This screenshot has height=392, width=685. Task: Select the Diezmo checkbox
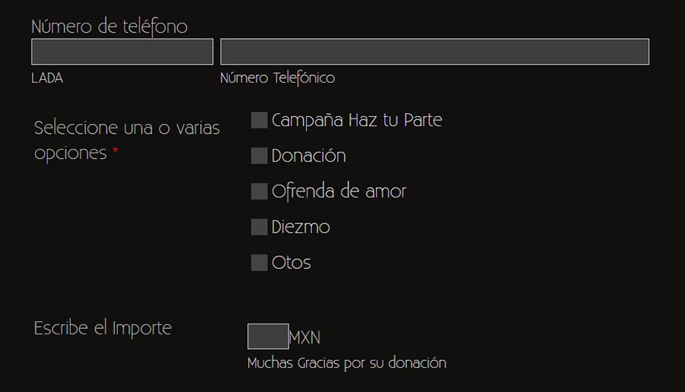pos(260,226)
